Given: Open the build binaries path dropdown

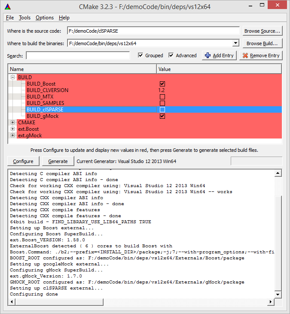Looking at the screenshot, I should click(235, 43).
